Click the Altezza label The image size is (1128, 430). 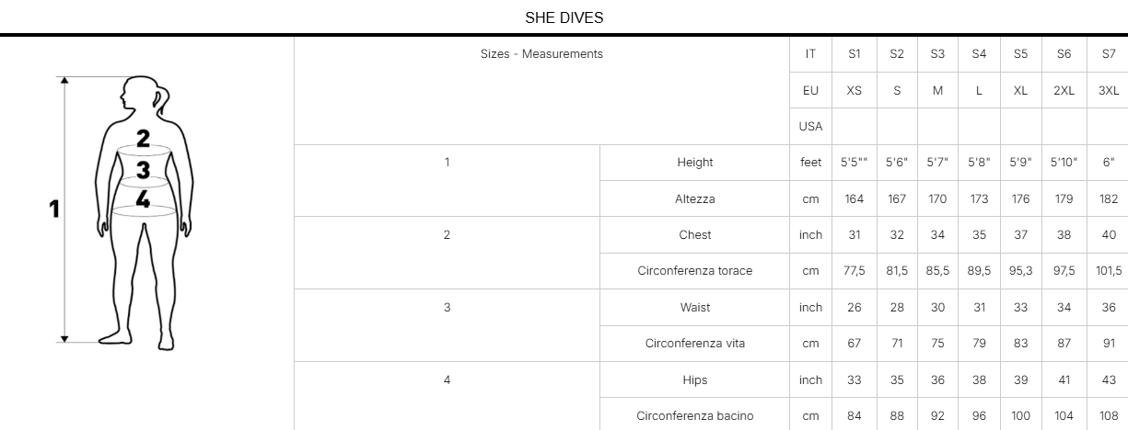694,198
